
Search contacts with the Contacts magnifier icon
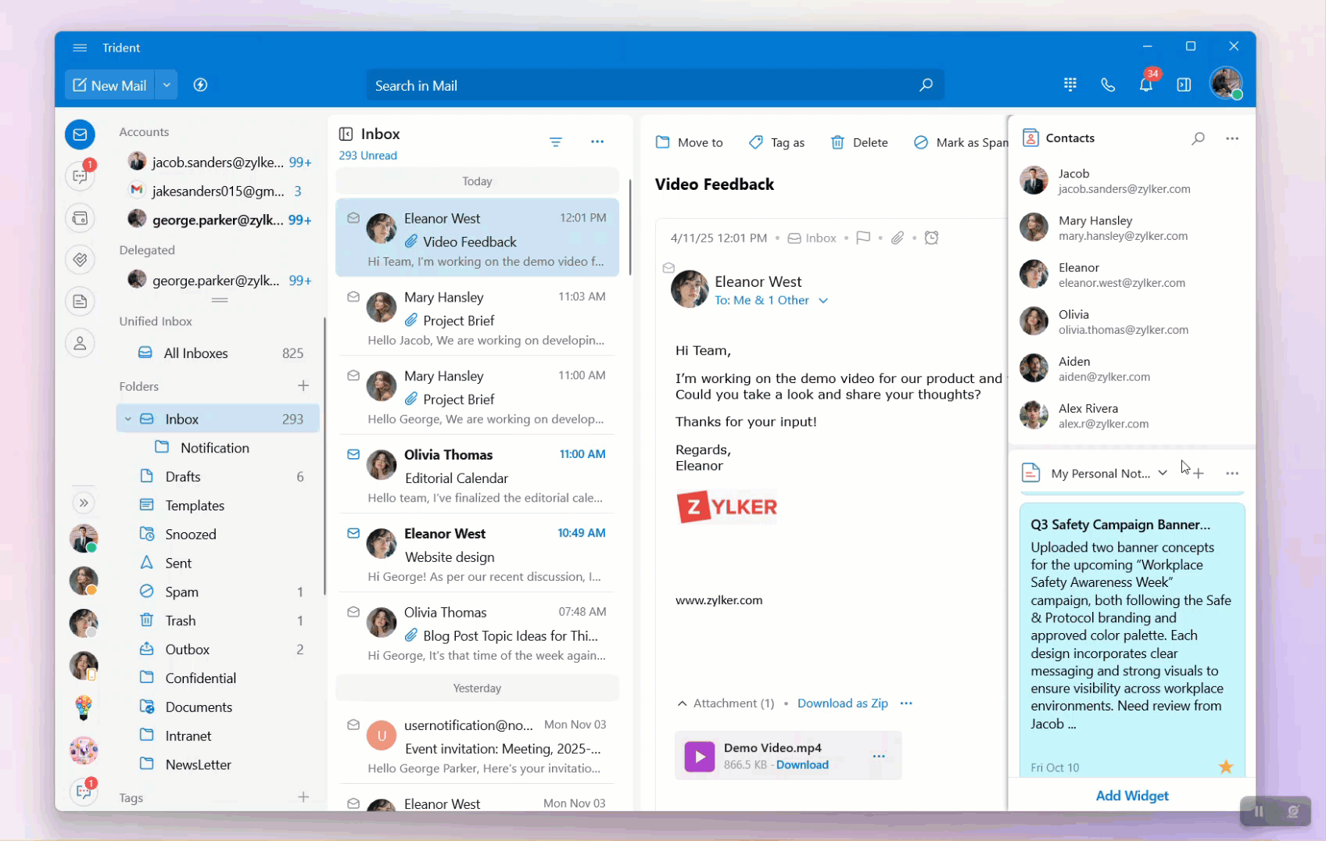pos(1198,138)
